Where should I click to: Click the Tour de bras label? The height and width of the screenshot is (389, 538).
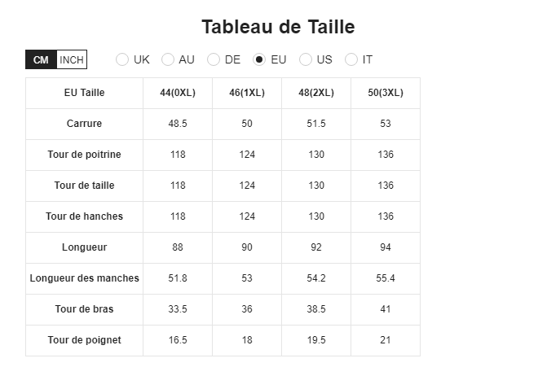coord(85,309)
